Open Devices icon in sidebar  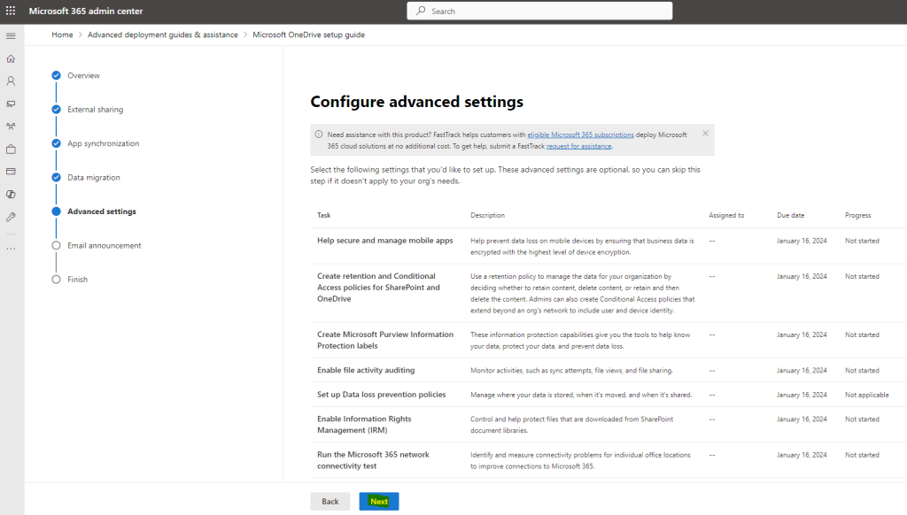pyautogui.click(x=11, y=104)
